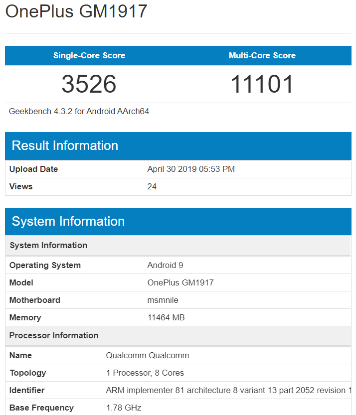Select the Motherboard label
The image size is (356, 415).
click(35, 300)
